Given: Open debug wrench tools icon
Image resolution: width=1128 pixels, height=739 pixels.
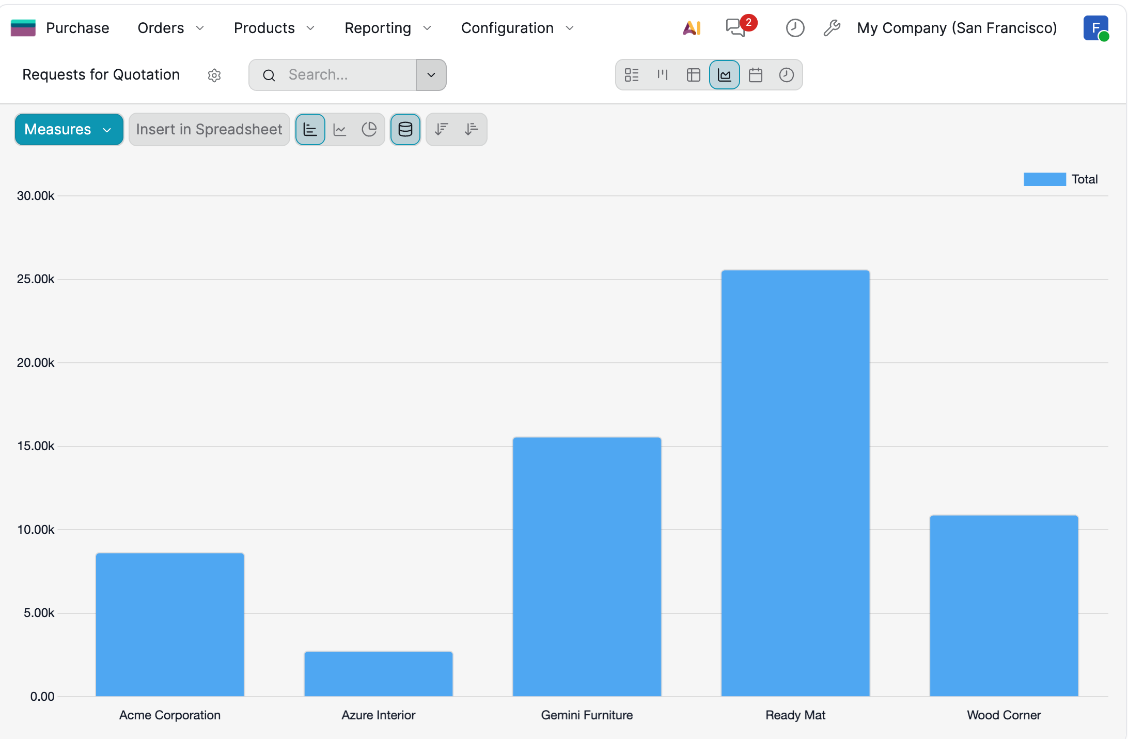Looking at the screenshot, I should (832, 28).
